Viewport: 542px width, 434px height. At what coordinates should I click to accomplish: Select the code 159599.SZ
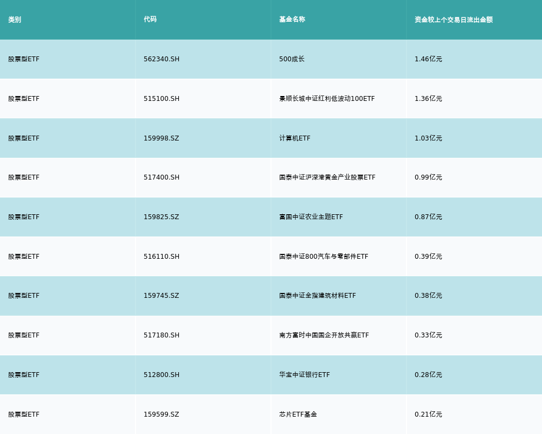pyautogui.click(x=161, y=414)
